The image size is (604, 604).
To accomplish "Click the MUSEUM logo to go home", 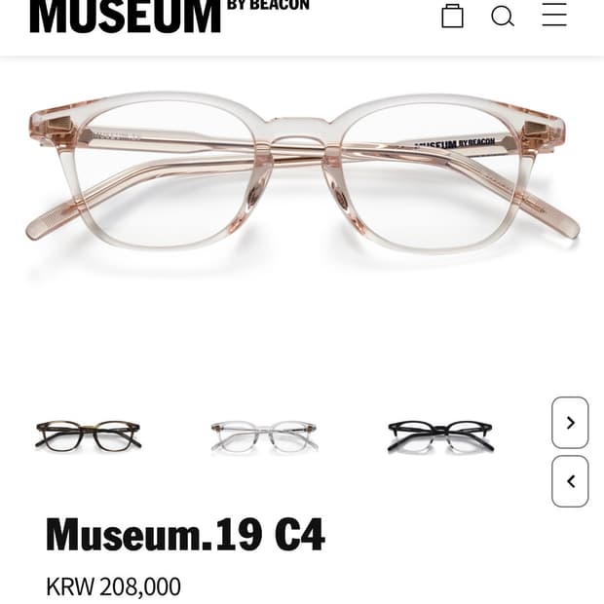I will [126, 17].
